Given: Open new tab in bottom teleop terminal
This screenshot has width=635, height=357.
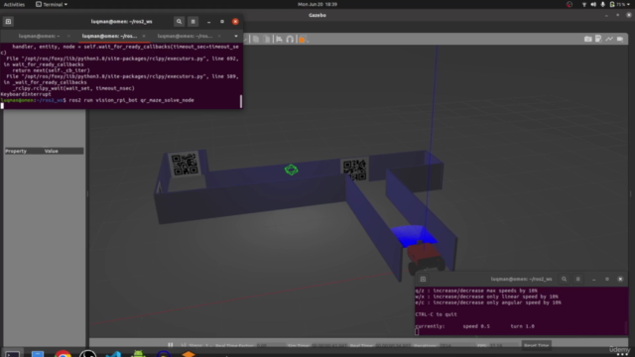Looking at the screenshot, I should point(423,279).
